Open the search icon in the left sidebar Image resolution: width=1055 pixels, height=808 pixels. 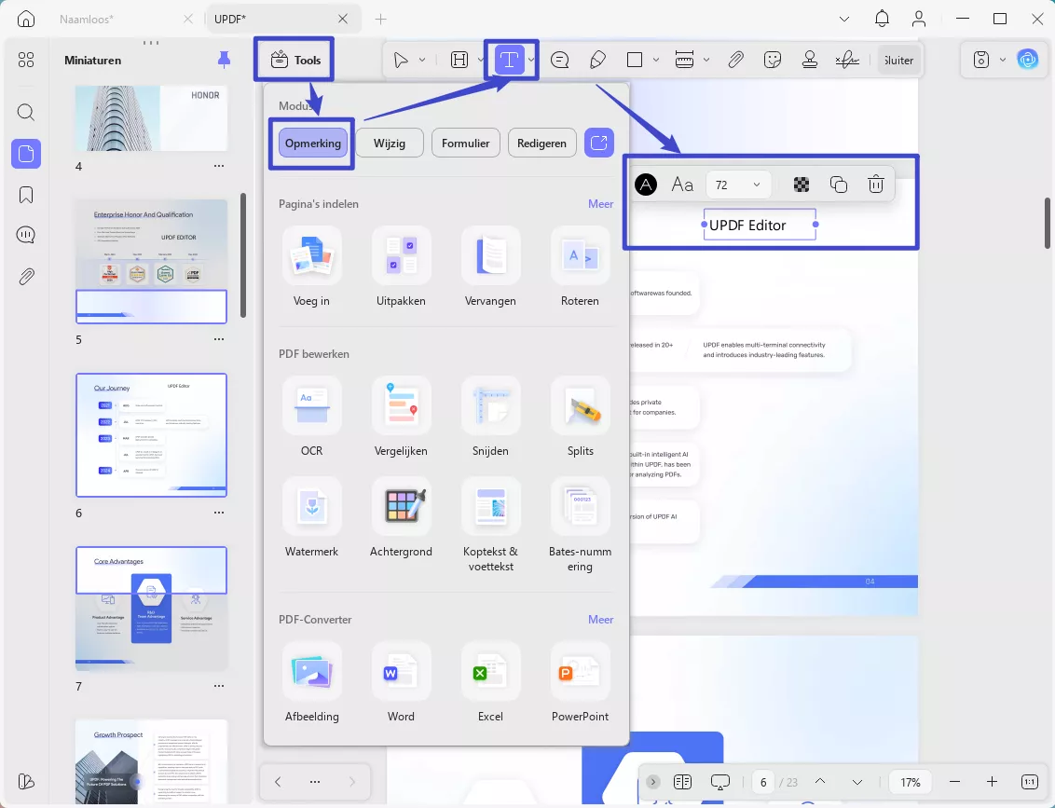(25, 112)
